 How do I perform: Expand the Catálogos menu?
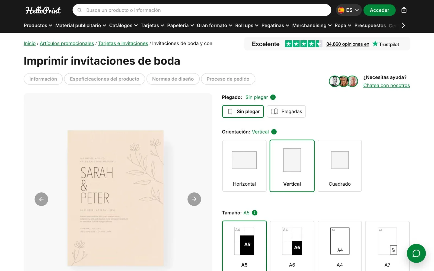tap(123, 25)
